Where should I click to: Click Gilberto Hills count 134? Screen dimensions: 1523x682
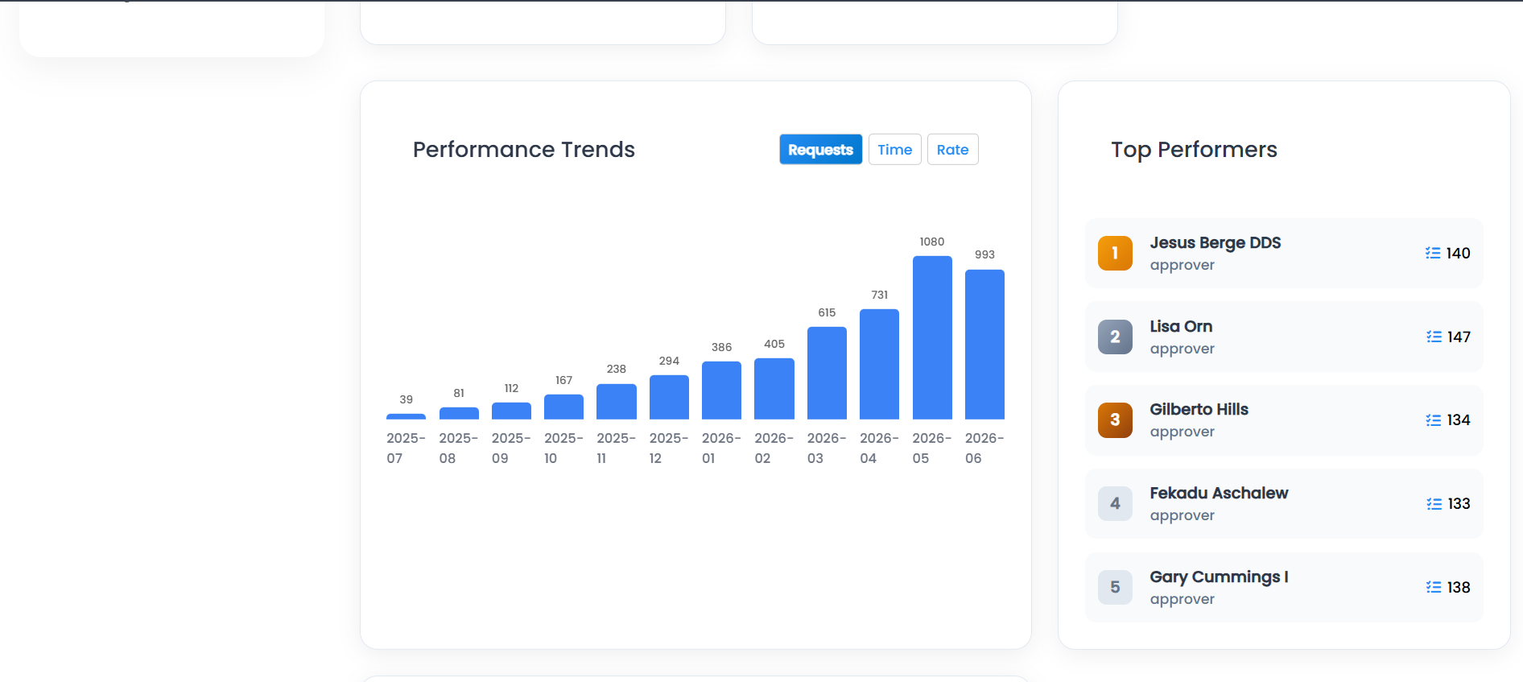click(x=1459, y=420)
